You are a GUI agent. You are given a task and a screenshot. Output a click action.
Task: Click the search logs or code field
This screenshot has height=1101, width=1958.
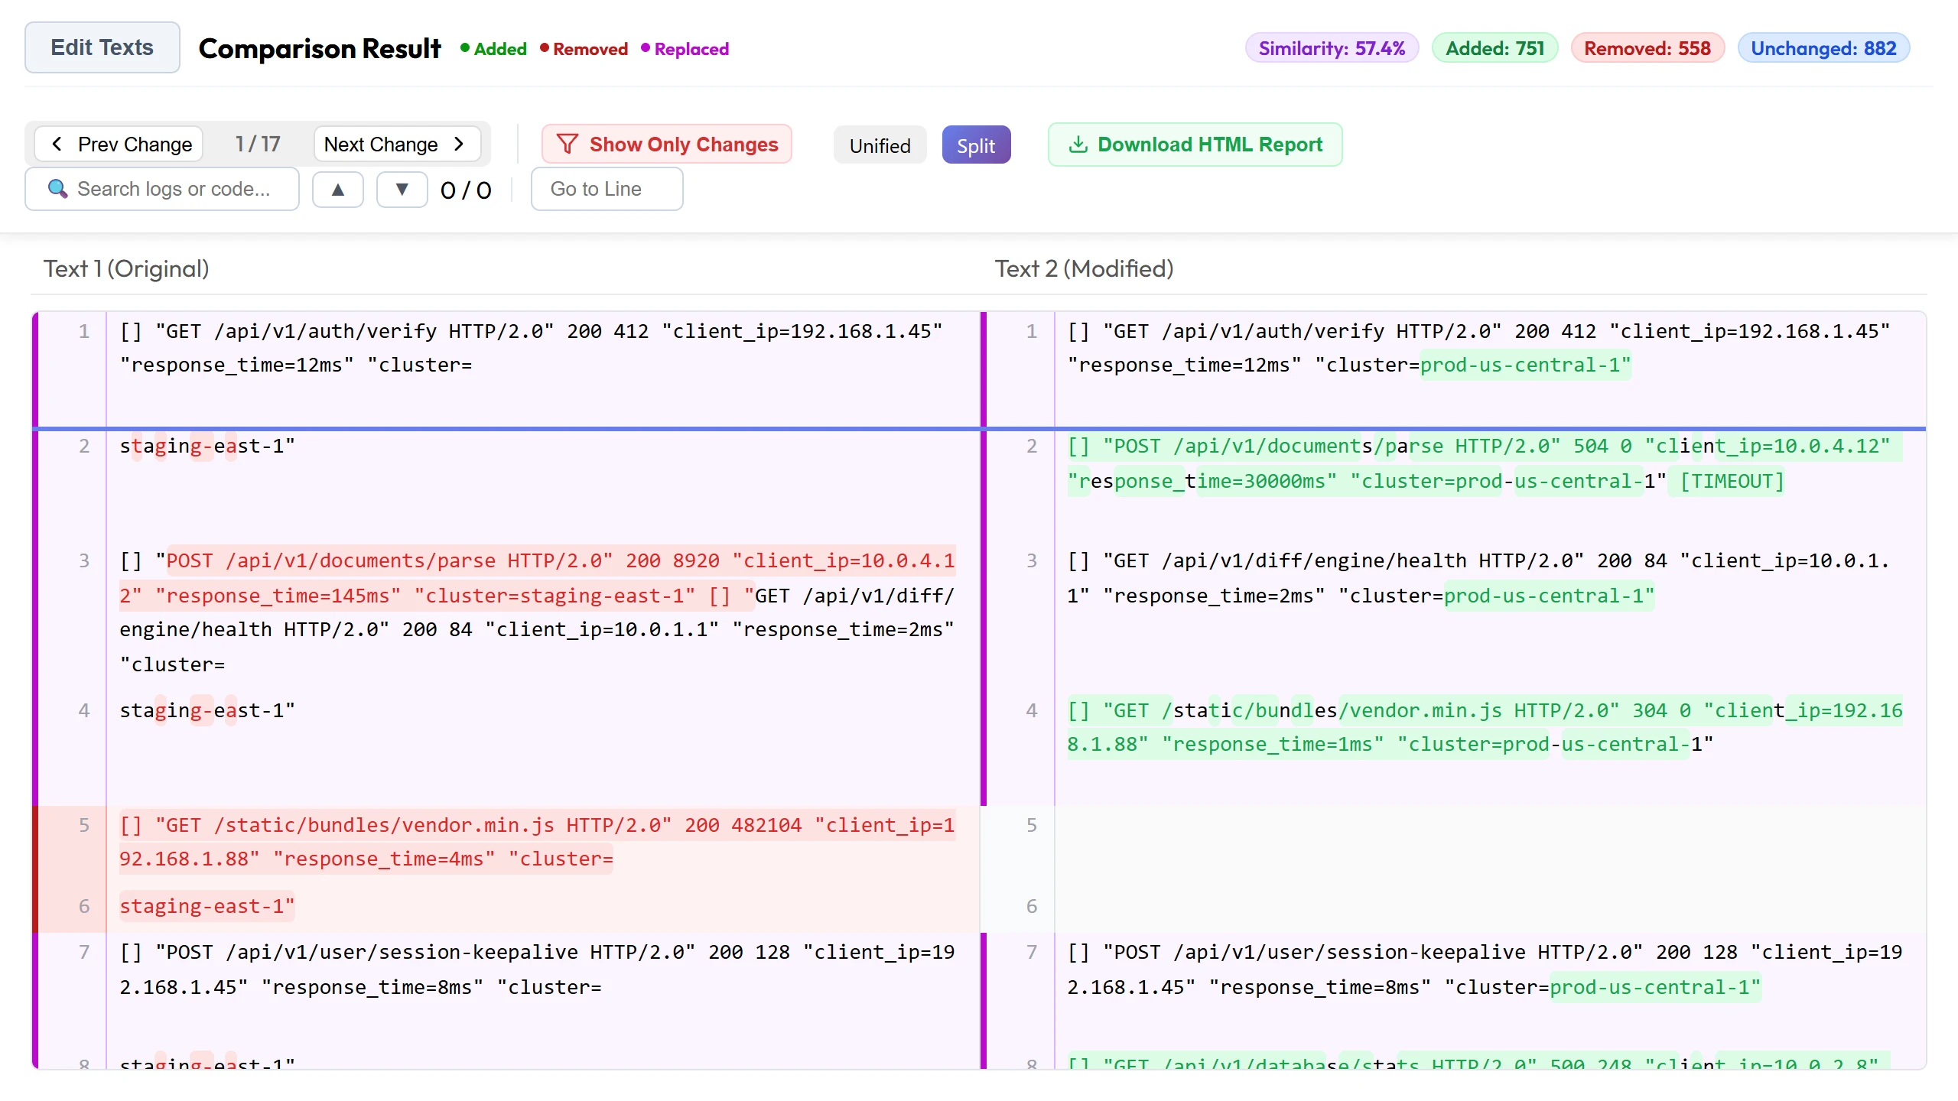point(162,189)
